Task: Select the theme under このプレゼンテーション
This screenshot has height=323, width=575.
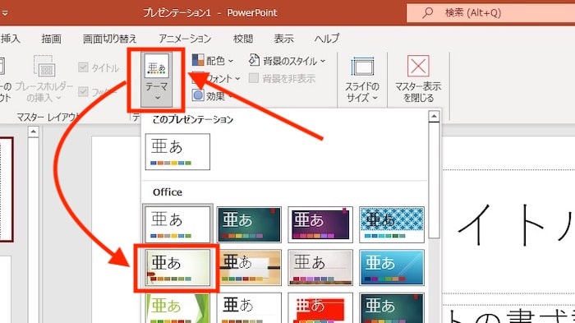Action: (177, 151)
